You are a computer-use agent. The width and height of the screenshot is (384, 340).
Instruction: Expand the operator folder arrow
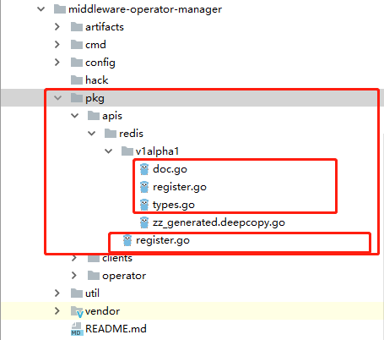(74, 276)
